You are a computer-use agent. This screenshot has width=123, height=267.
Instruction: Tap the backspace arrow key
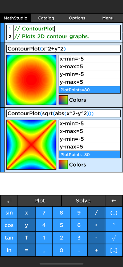pos(114,201)
